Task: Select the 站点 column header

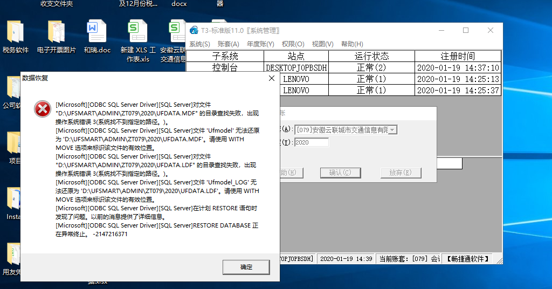Action: click(x=296, y=56)
